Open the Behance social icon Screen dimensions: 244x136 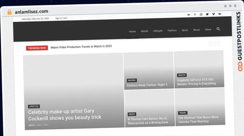click(x=189, y=15)
